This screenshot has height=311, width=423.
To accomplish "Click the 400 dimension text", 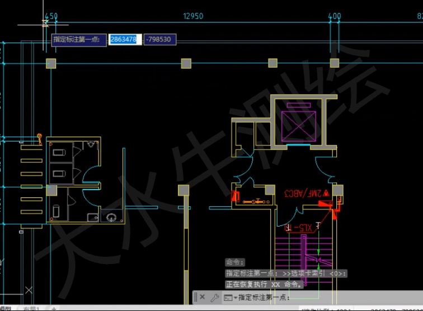I will [x=335, y=16].
